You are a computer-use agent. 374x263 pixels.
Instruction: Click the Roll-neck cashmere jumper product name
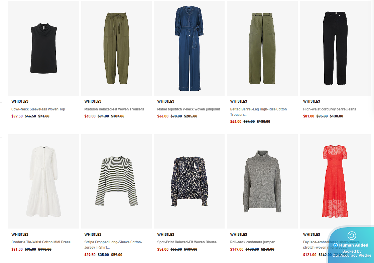252,242
